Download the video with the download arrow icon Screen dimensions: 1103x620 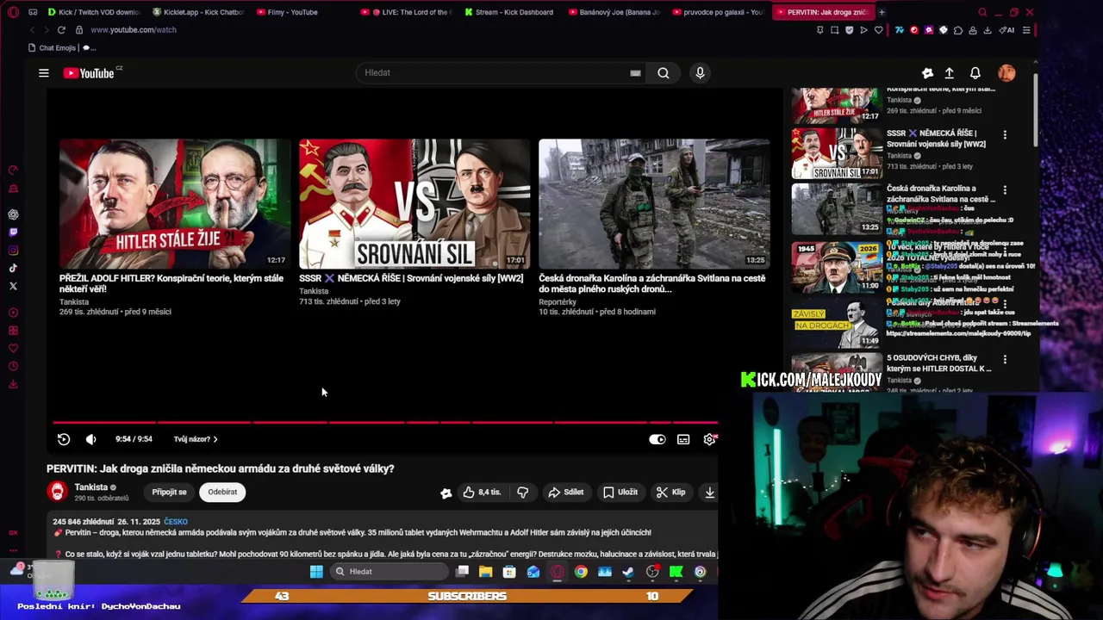[x=709, y=492]
